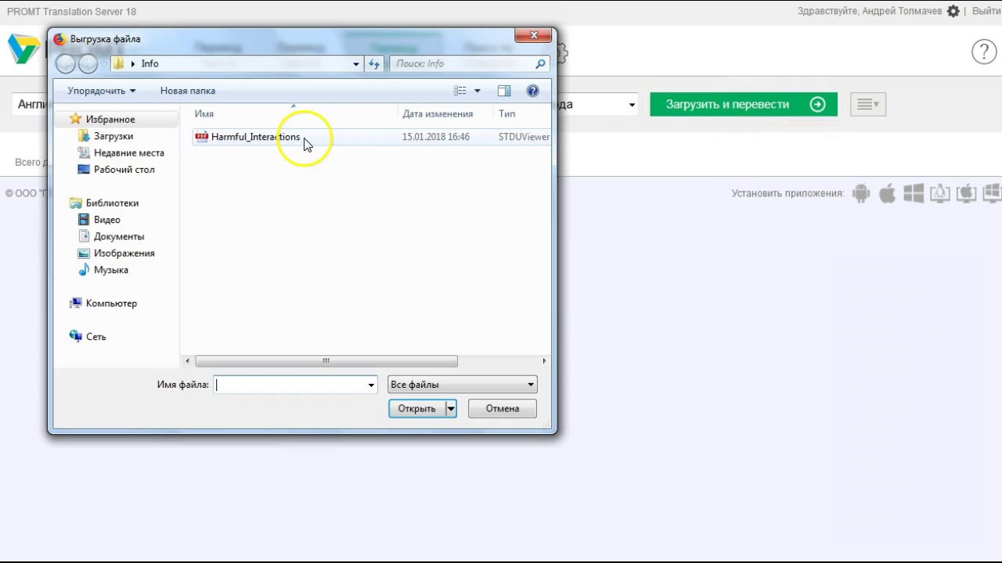Open help question mark in PROMT page

[984, 52]
